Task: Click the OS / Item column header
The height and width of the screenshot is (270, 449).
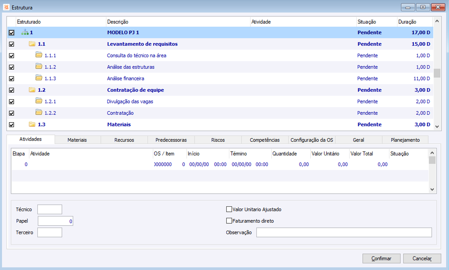Action: click(170, 153)
